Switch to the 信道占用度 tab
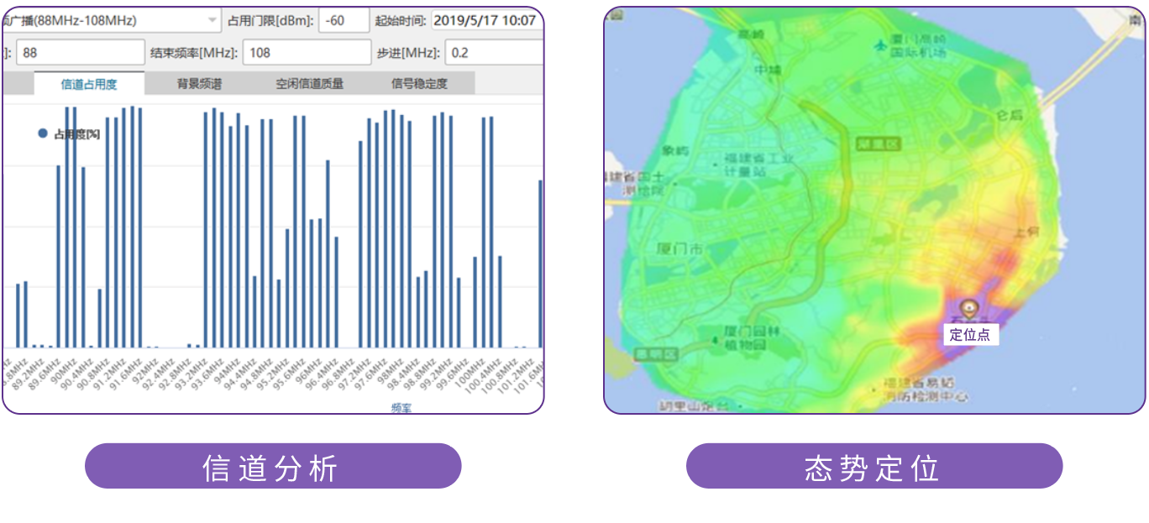Viewport: 1149px width, 523px height. coord(89,83)
